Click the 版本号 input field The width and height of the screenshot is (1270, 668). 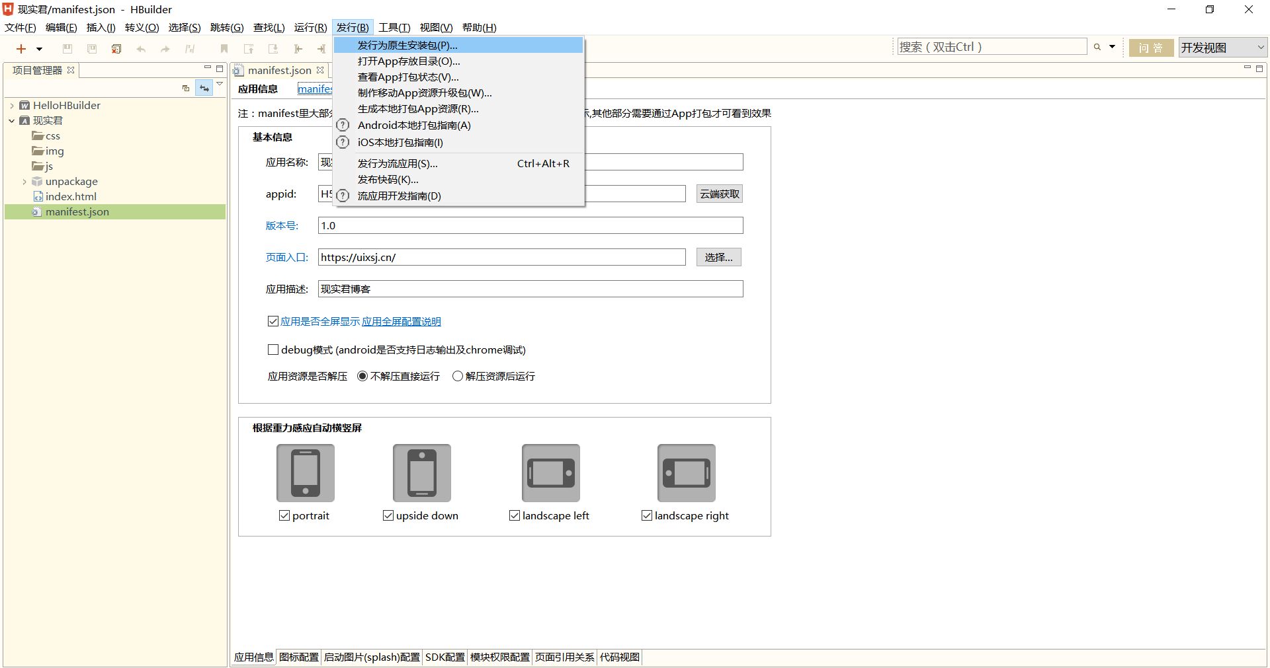pyautogui.click(x=530, y=226)
